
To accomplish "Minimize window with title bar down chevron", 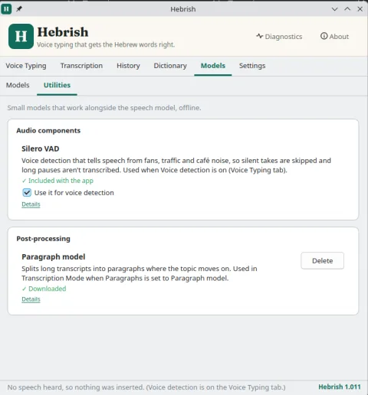I will pyautogui.click(x=334, y=9).
